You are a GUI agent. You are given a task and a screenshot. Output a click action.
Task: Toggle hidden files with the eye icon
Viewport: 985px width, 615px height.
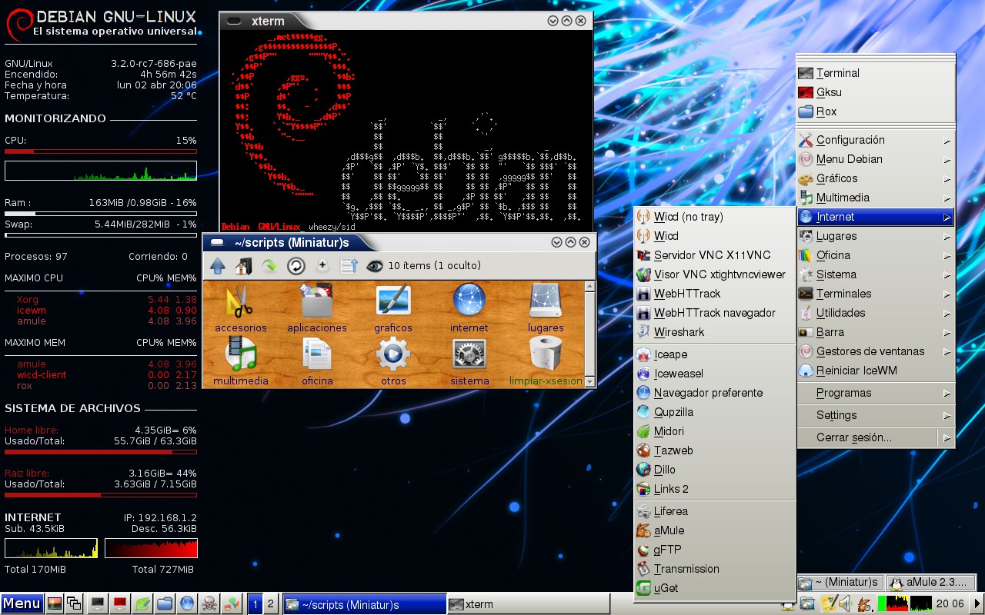click(x=375, y=266)
